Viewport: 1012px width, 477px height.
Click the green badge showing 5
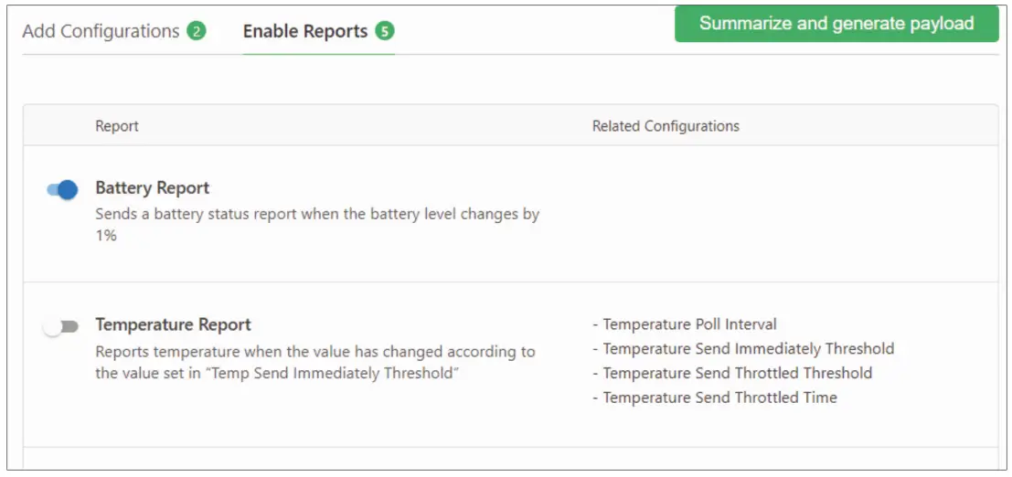tap(384, 31)
